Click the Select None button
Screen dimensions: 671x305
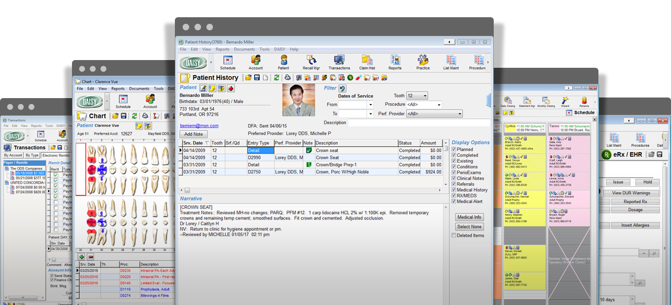[469, 227]
